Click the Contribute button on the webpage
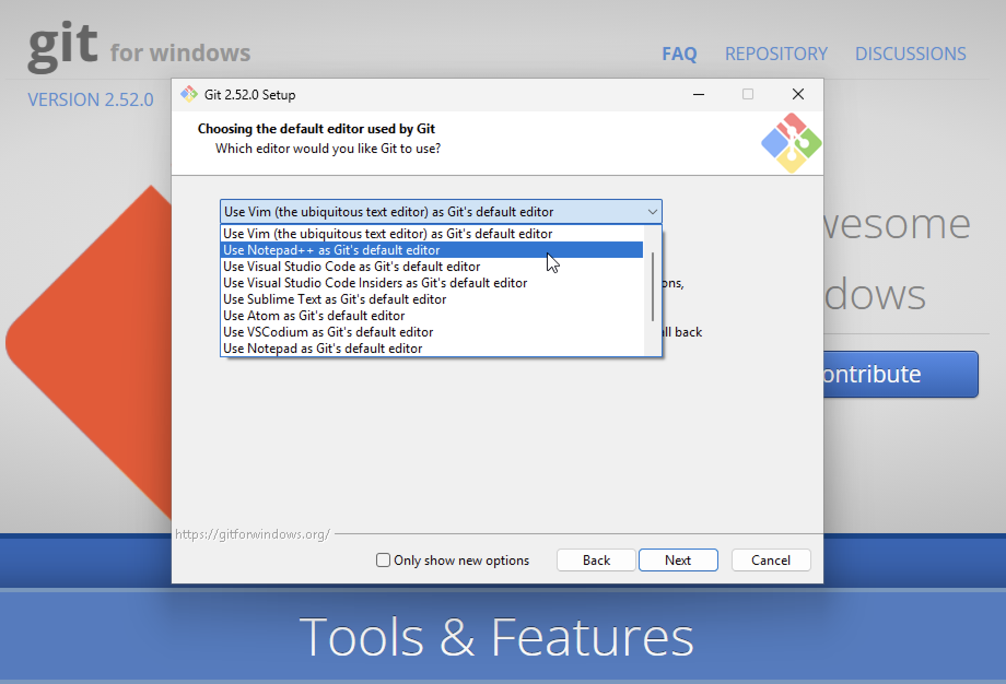1006x684 pixels. (x=900, y=374)
